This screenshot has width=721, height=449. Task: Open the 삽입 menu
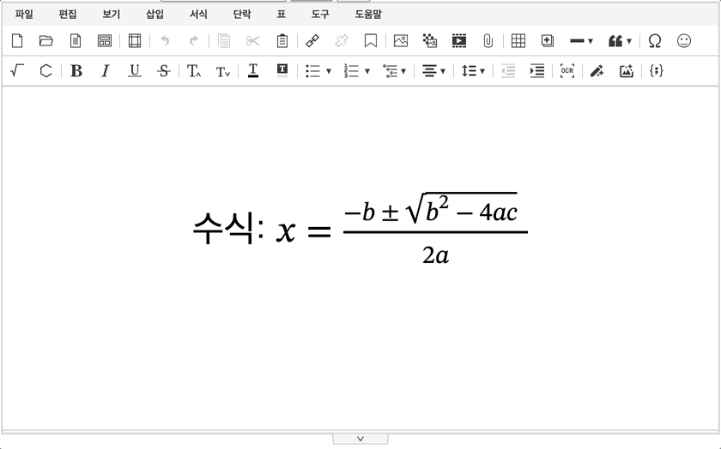pyautogui.click(x=154, y=14)
